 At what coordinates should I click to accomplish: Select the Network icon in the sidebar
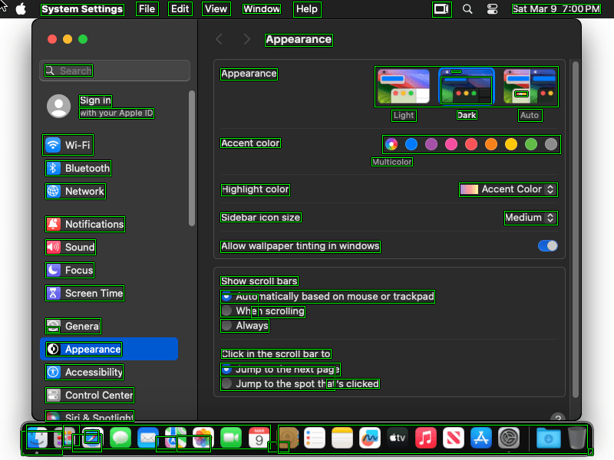53,191
